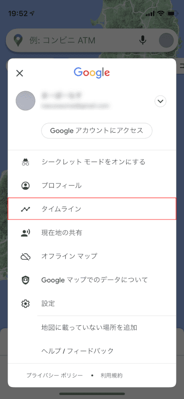Tap the shield data privacy icon

click(25, 280)
